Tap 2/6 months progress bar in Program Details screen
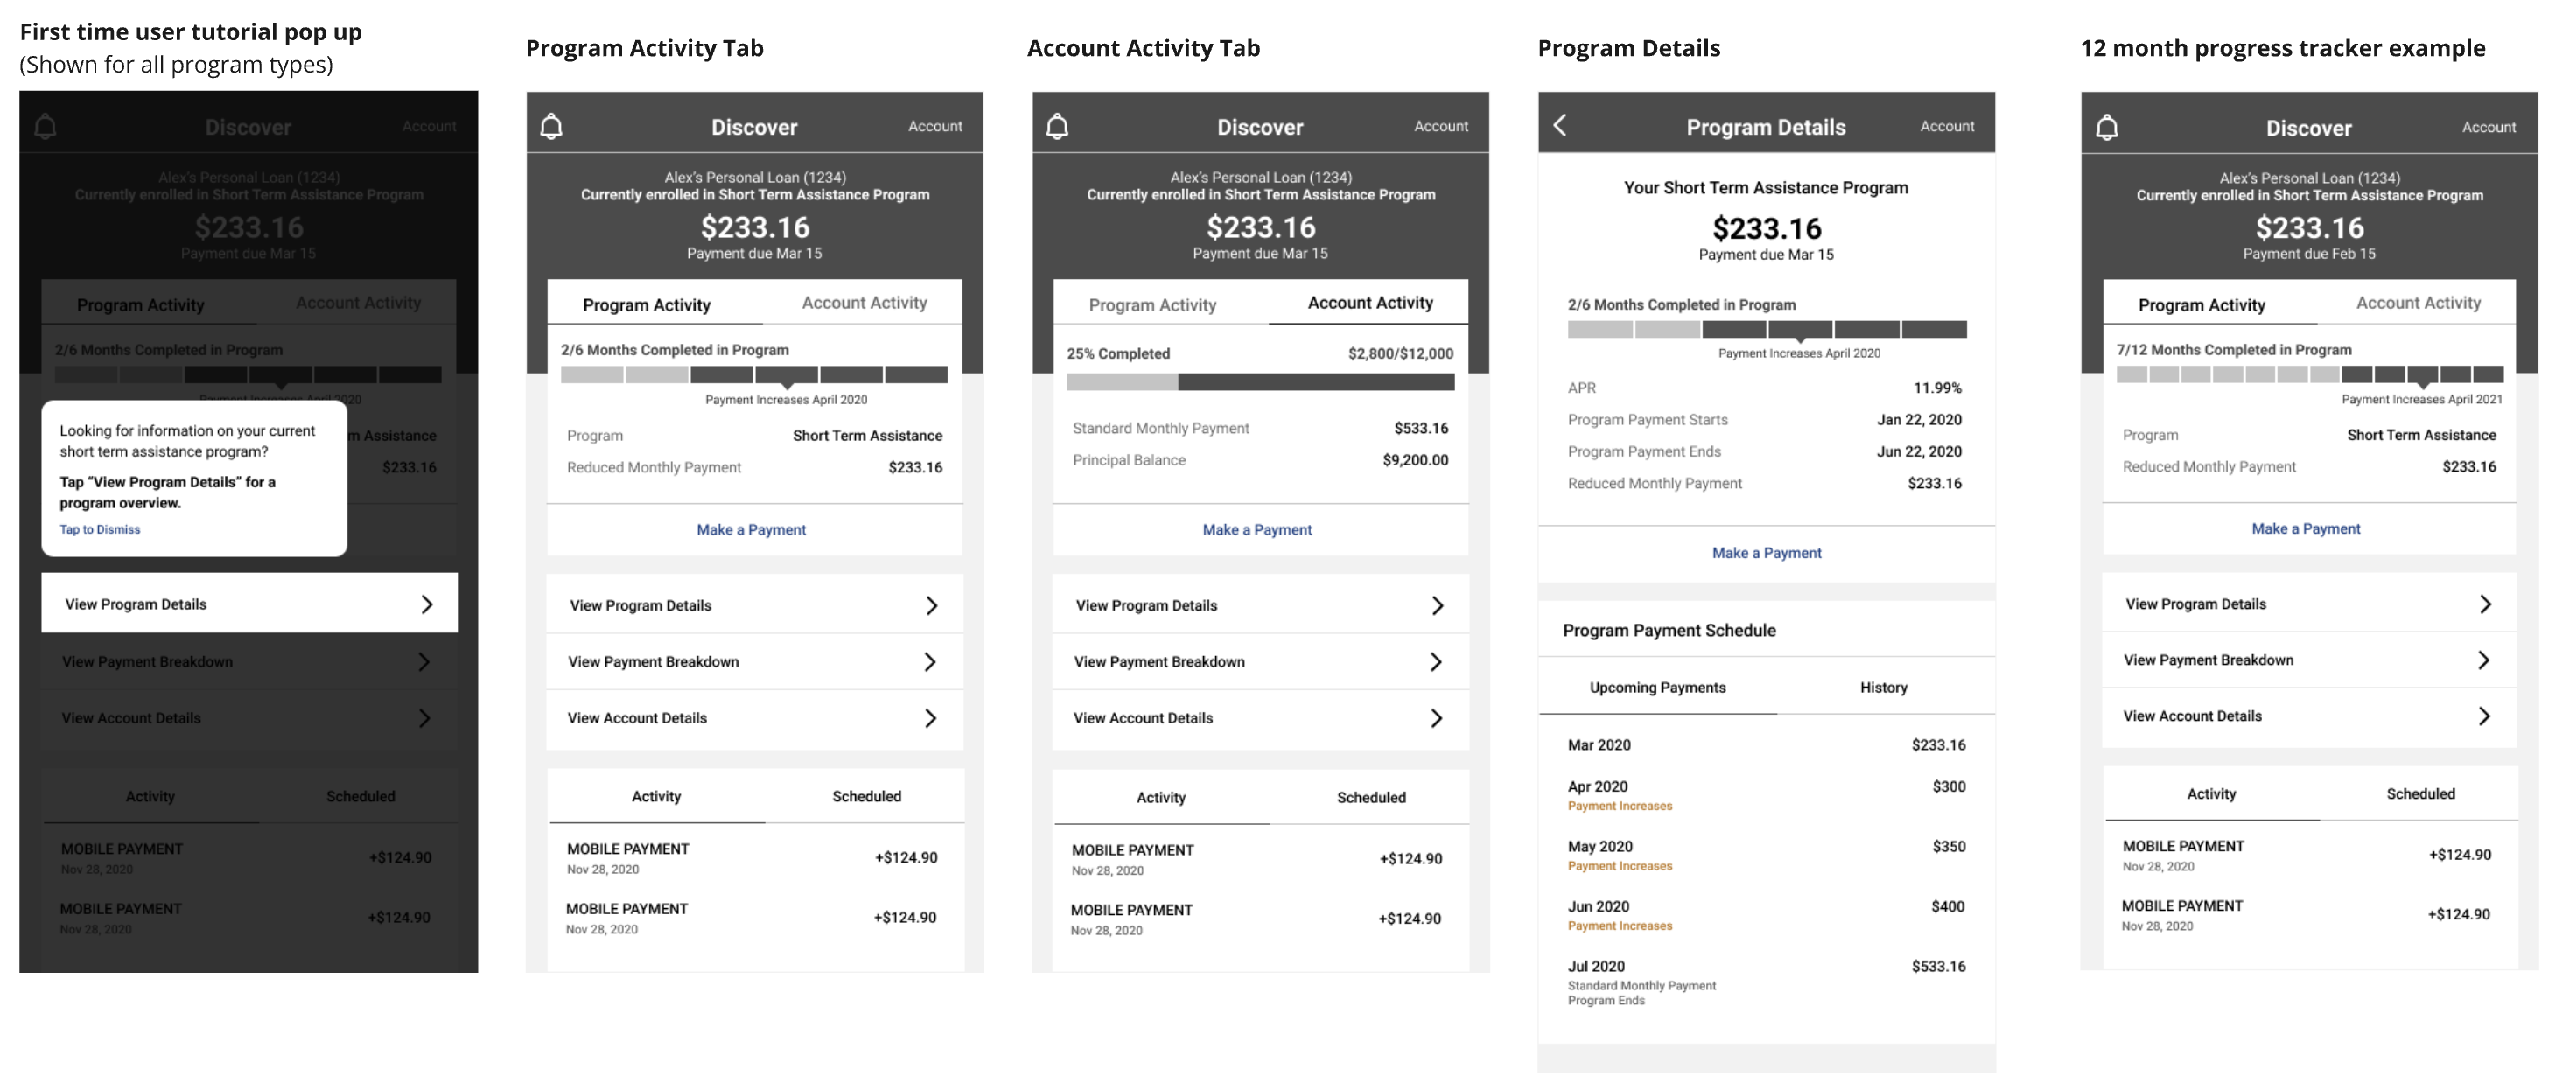 tap(1767, 329)
